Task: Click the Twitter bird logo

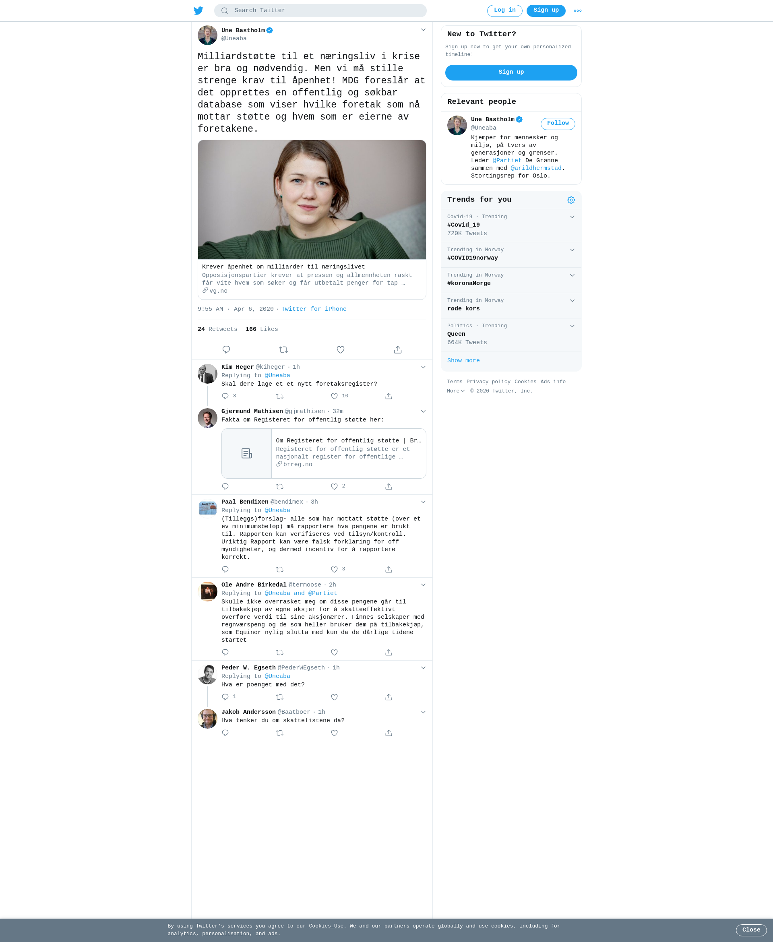Action: coord(198,11)
